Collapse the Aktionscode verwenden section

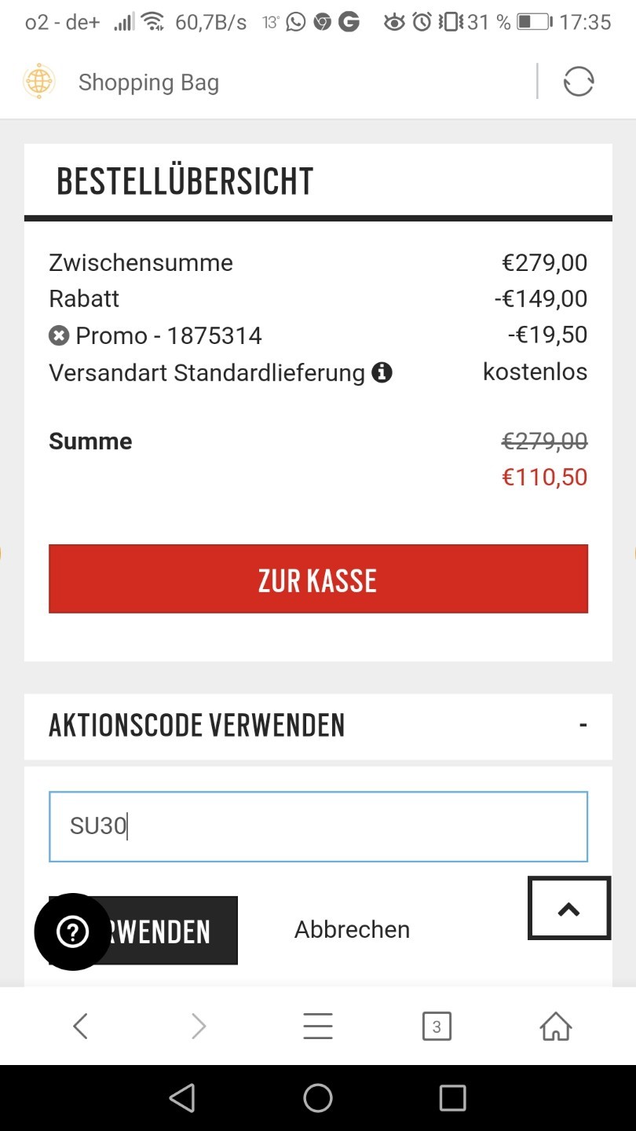[x=583, y=725]
